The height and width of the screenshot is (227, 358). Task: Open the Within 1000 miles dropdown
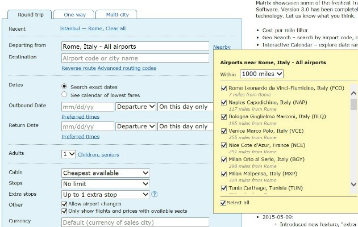(261, 74)
